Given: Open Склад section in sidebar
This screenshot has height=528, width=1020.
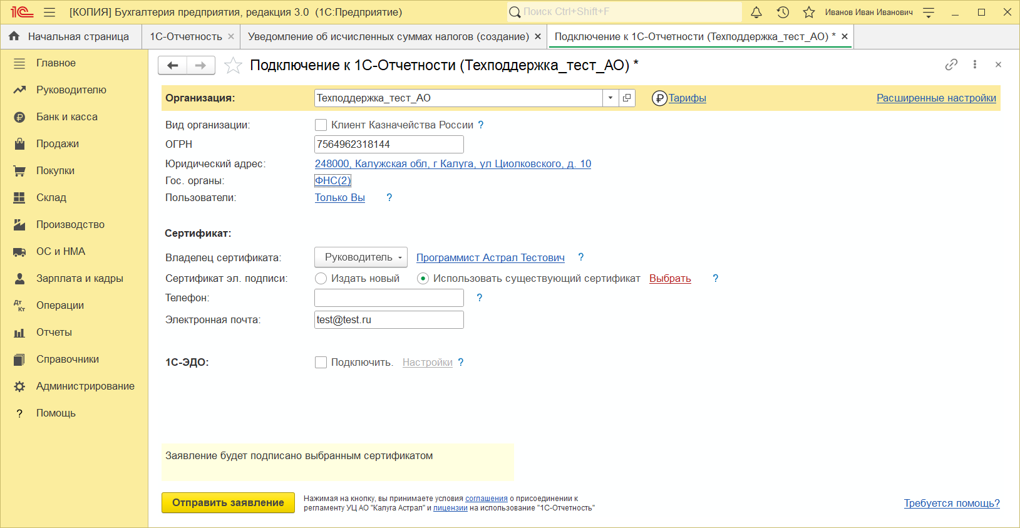Looking at the screenshot, I should pyautogui.click(x=74, y=197).
